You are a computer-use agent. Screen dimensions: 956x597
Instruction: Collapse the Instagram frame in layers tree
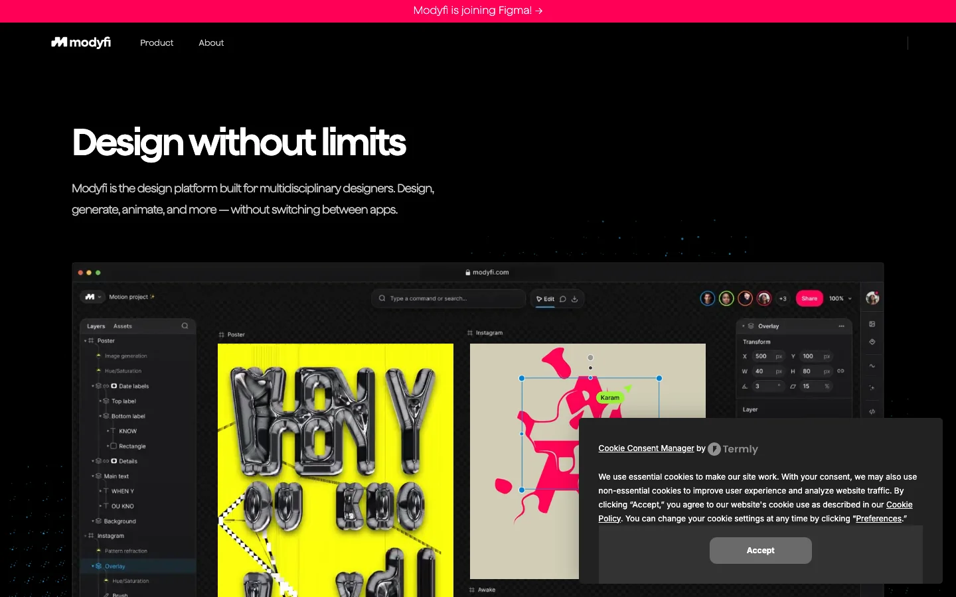coord(86,536)
